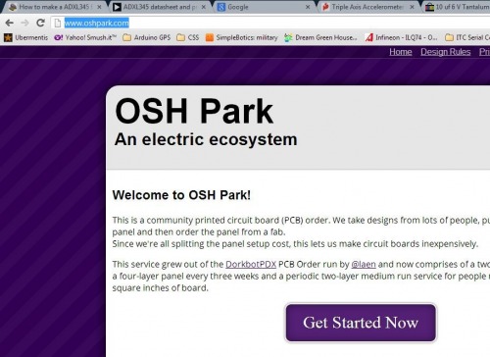Image resolution: width=490 pixels, height=357 pixels.
Task: Click the Triple Axis Accelerometer tab favicon
Action: [325, 7]
